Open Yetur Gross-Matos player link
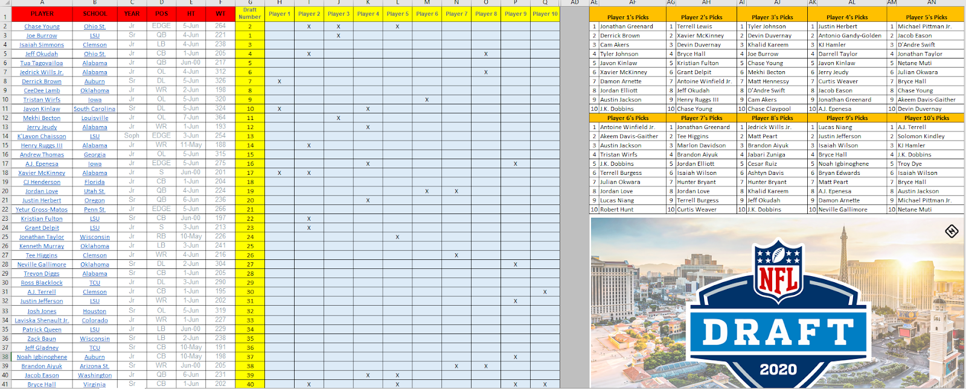966x389 pixels. (x=42, y=209)
